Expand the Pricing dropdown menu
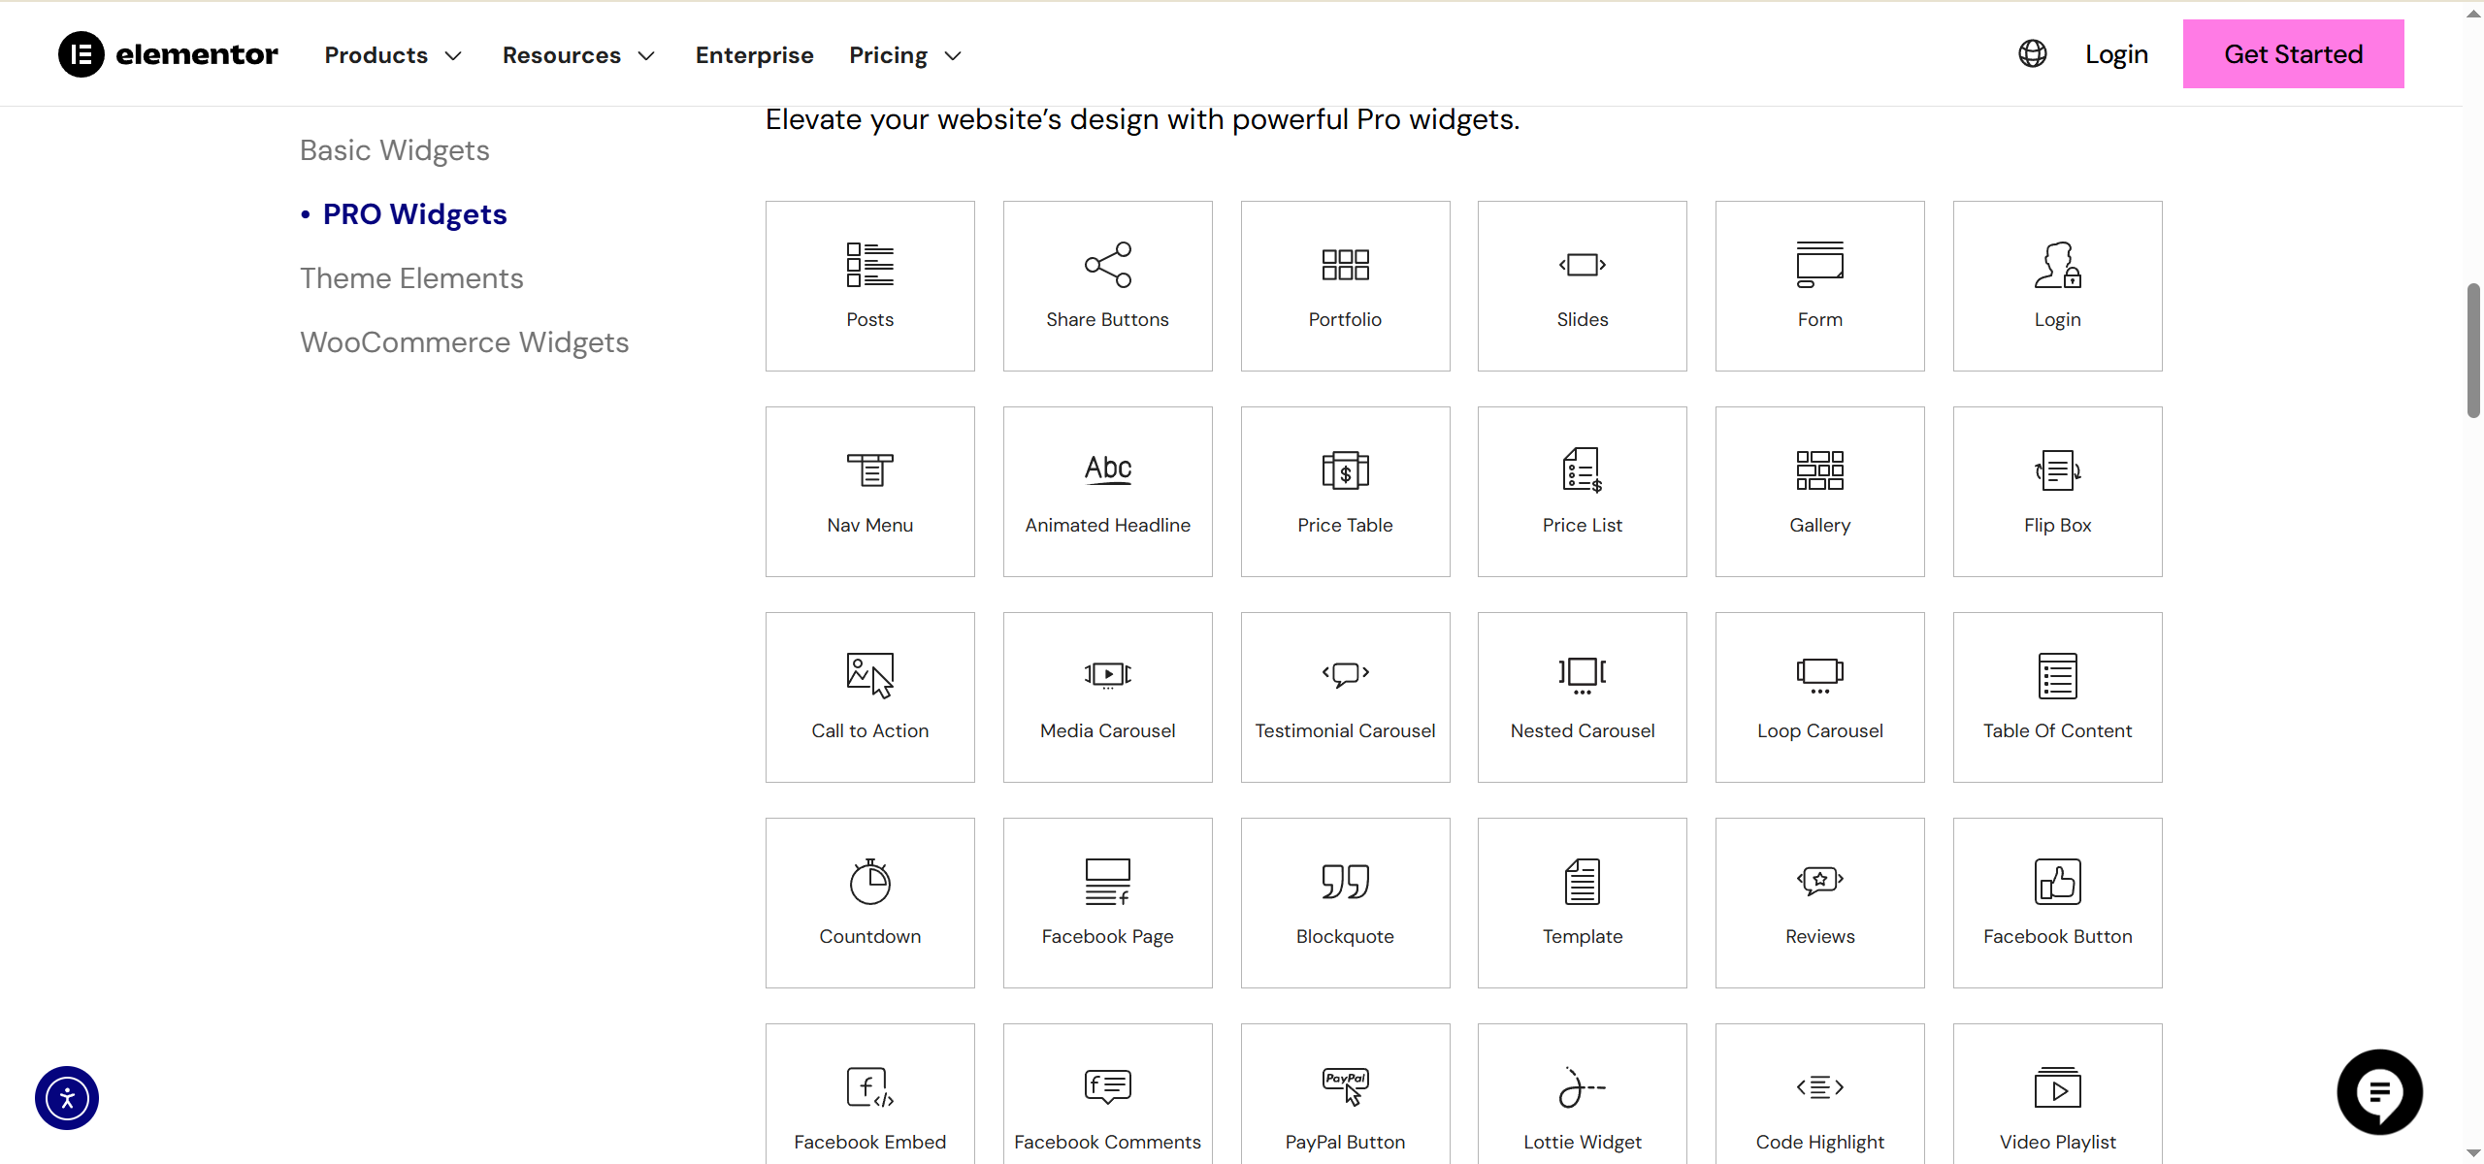2484x1164 pixels. (x=904, y=55)
